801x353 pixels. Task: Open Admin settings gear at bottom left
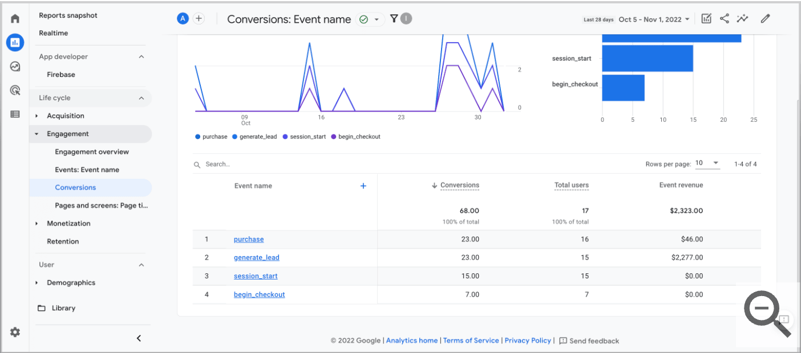coord(15,332)
